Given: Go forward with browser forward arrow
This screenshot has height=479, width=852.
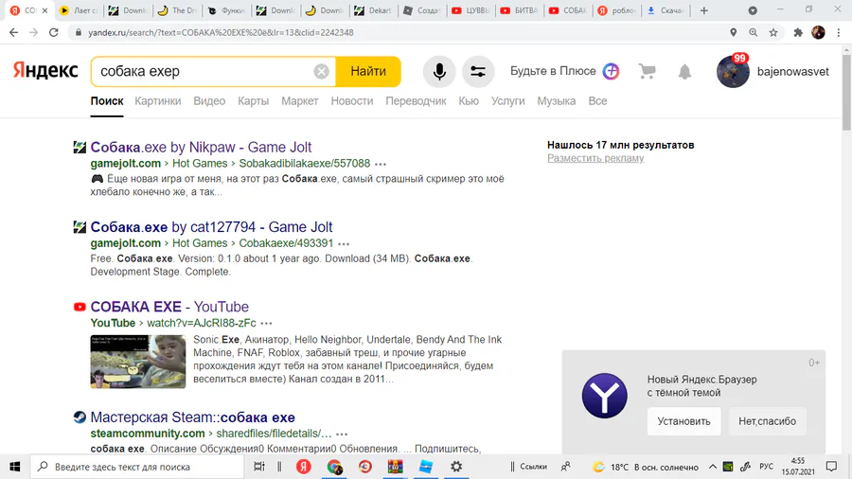Looking at the screenshot, I should 34,32.
